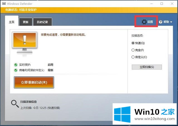Click the help question mark icon

pos(160,22)
